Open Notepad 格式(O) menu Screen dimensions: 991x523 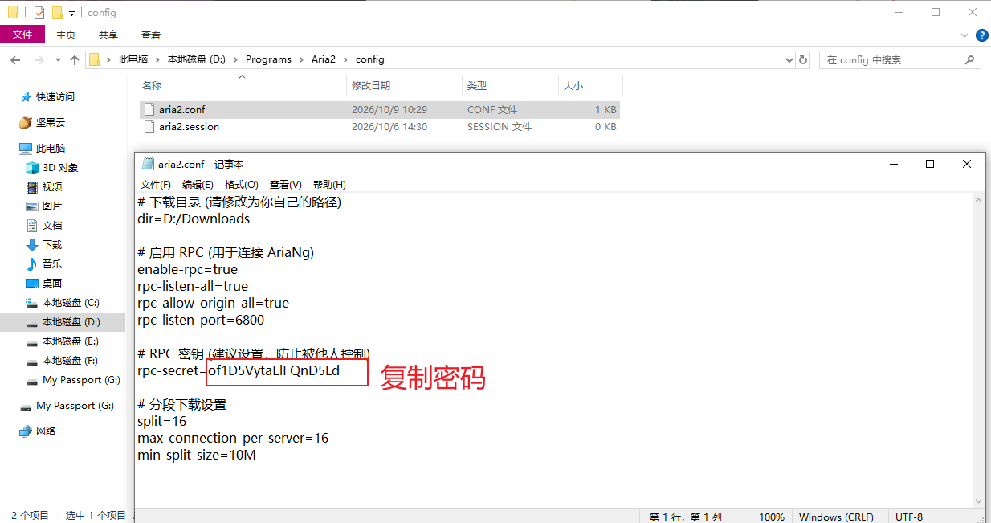point(242,185)
